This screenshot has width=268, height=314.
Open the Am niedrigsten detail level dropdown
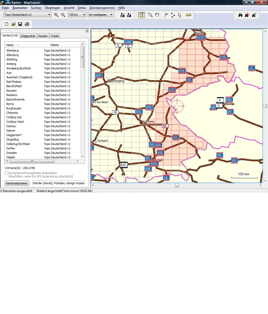click(x=100, y=15)
